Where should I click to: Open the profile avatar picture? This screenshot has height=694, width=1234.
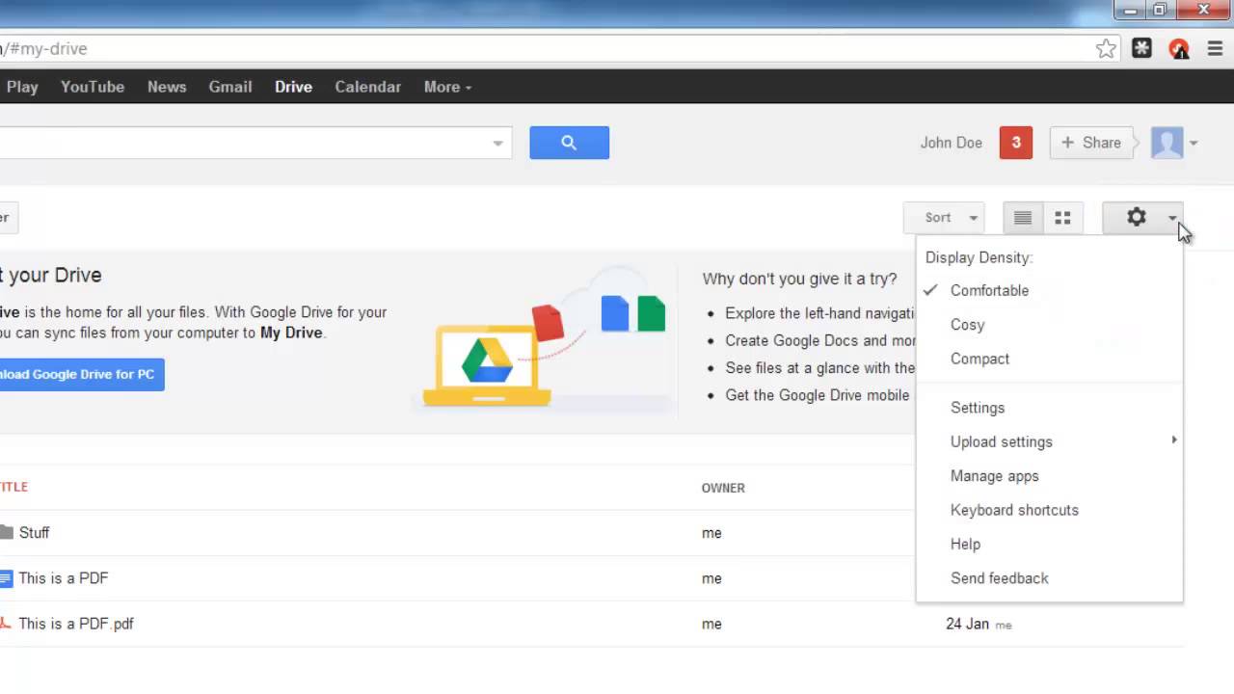[1167, 143]
